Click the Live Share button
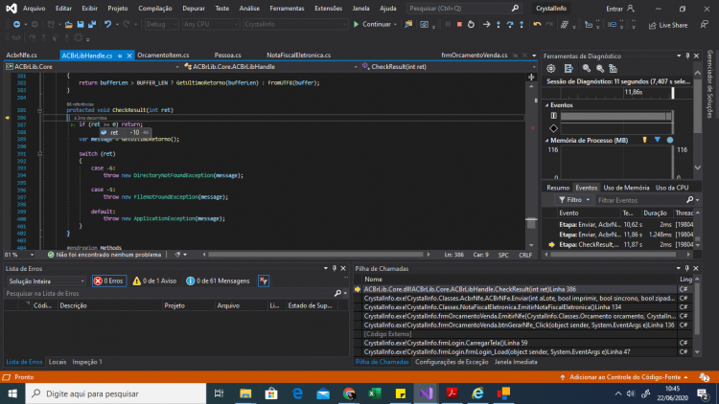719x404 pixels. [x=668, y=25]
